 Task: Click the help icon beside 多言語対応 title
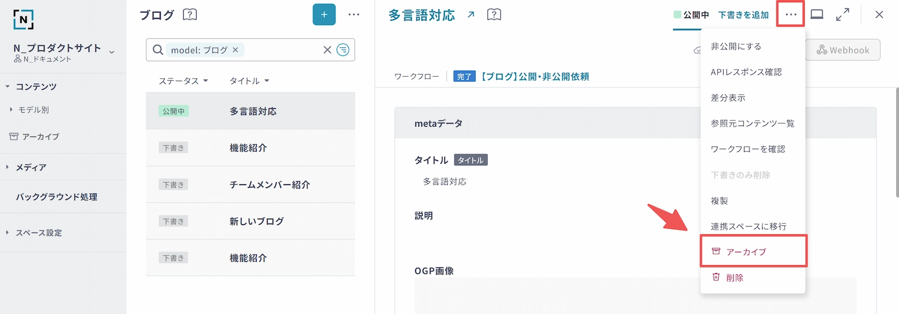coord(494,15)
